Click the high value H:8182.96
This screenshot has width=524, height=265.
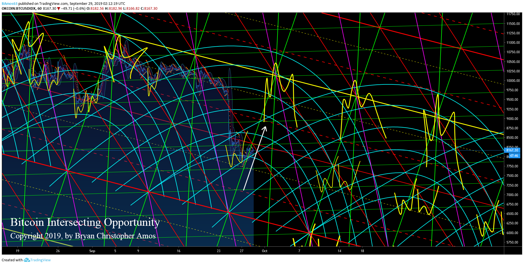[114, 9]
